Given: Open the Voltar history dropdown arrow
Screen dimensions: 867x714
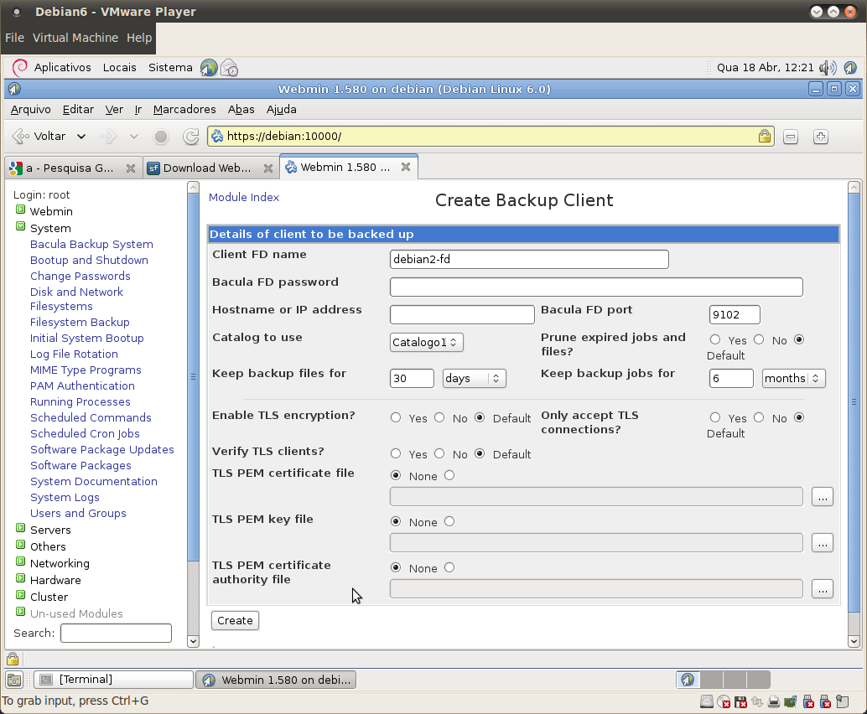Looking at the screenshot, I should point(81,136).
